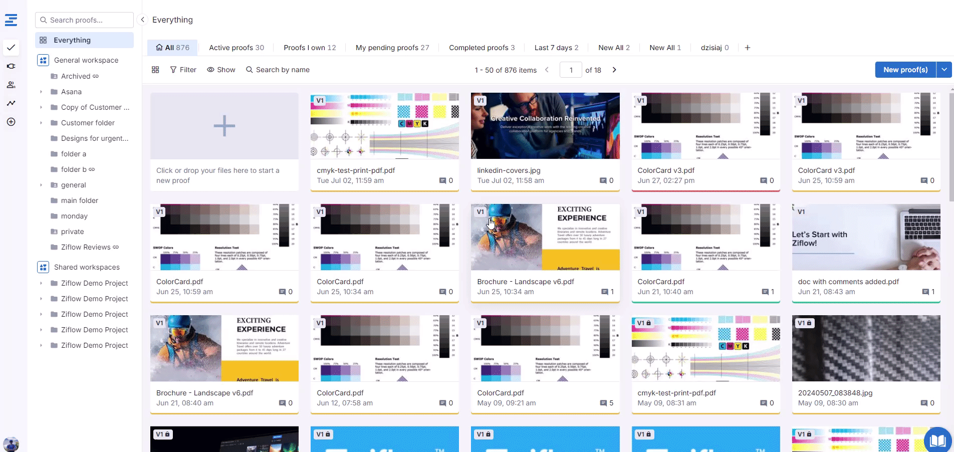Click Shared workspaces icon
The height and width of the screenshot is (452, 954).
(x=43, y=267)
